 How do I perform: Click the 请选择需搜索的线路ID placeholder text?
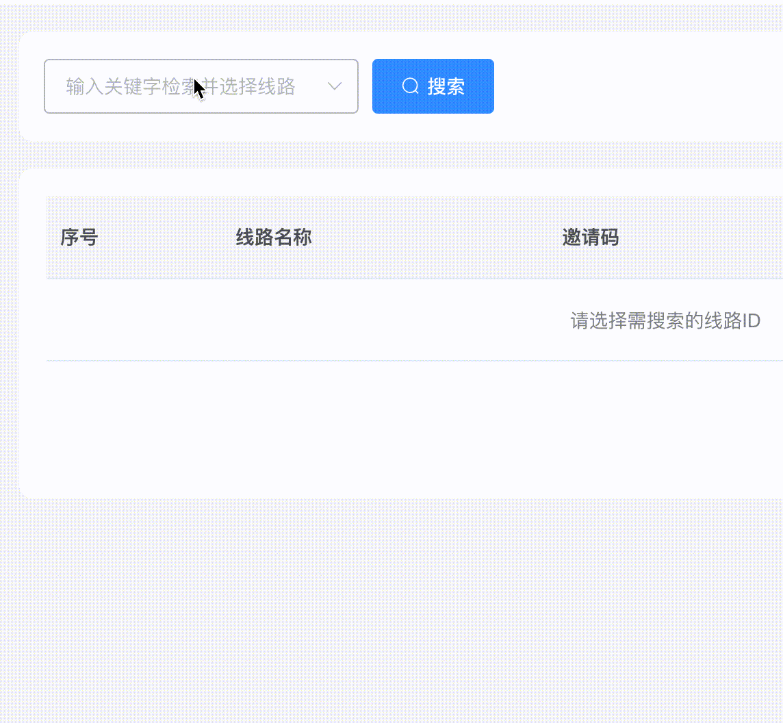[x=665, y=321]
